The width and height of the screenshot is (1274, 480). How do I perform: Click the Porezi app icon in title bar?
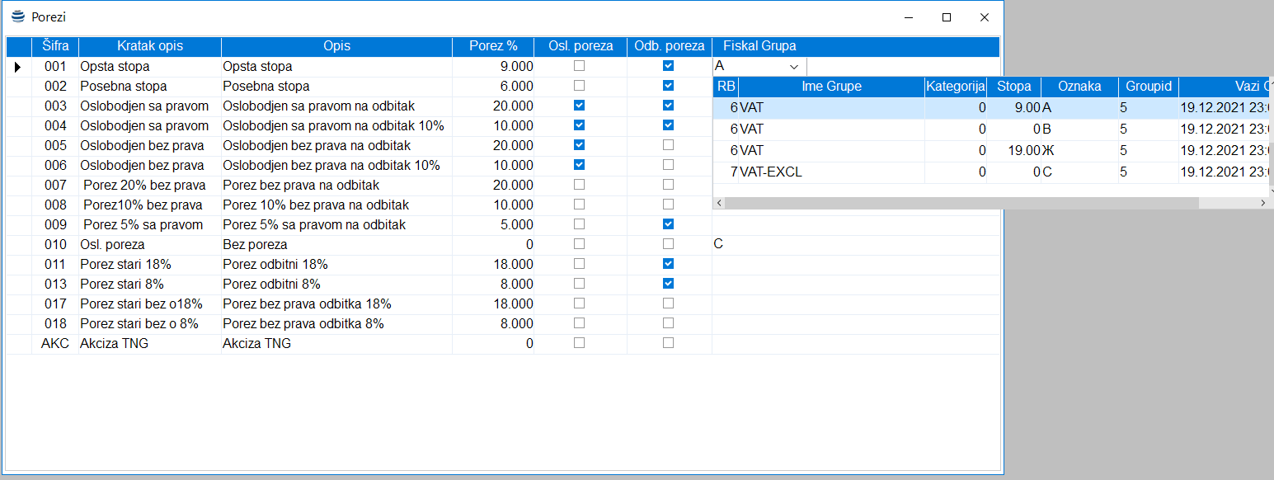pos(18,16)
